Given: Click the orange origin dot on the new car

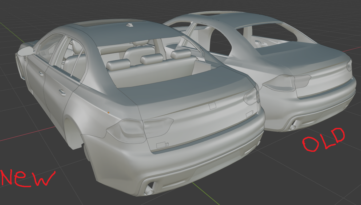Looking at the screenshot, I should tap(108, 113).
